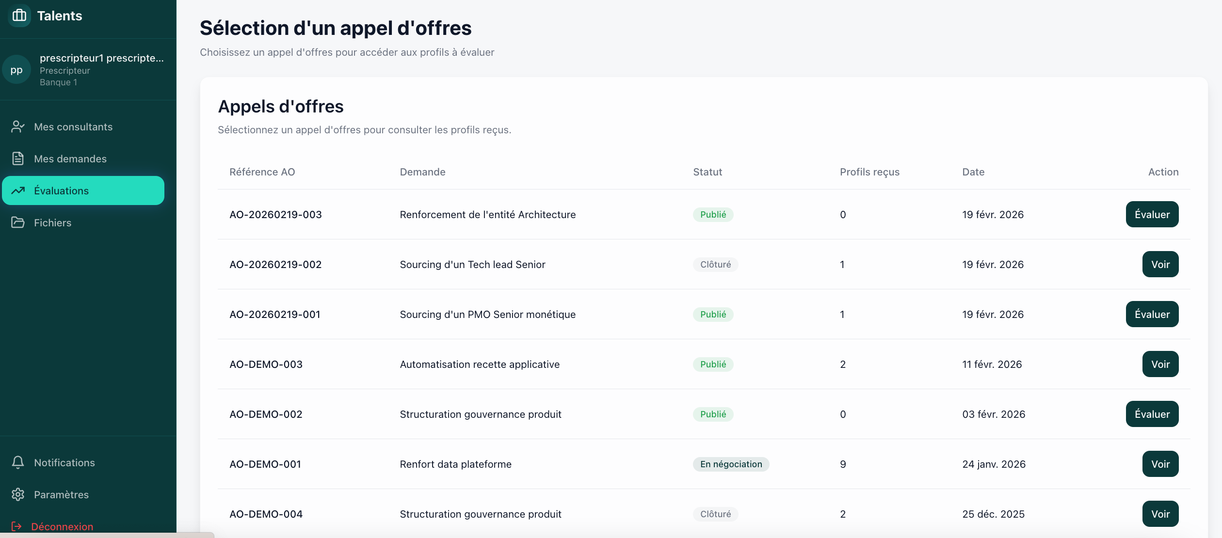This screenshot has width=1222, height=538.
Task: Click the Déconnexion link
Action: (62, 527)
